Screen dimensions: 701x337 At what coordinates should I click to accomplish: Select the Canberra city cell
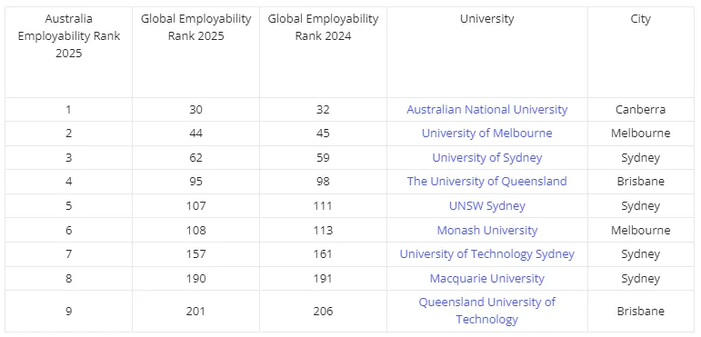point(641,109)
